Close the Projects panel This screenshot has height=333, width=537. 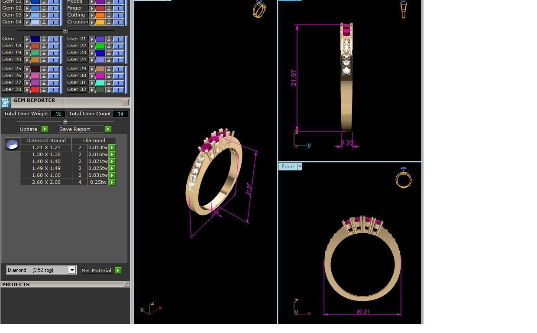pyautogui.click(x=126, y=284)
